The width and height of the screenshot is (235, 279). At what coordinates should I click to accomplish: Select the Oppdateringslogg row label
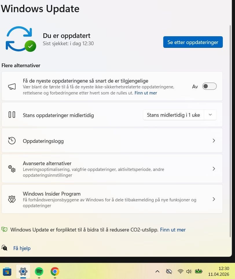pyautogui.click(x=43, y=141)
